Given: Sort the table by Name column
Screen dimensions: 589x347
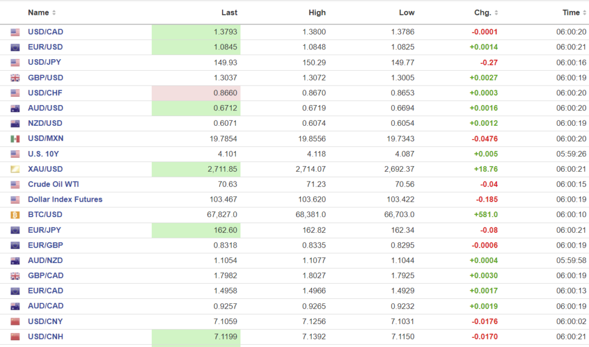Looking at the screenshot, I should [41, 13].
